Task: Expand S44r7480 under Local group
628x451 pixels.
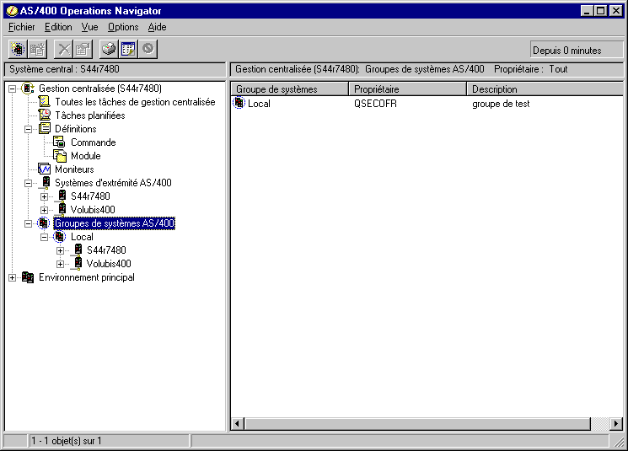Action: click(x=60, y=250)
